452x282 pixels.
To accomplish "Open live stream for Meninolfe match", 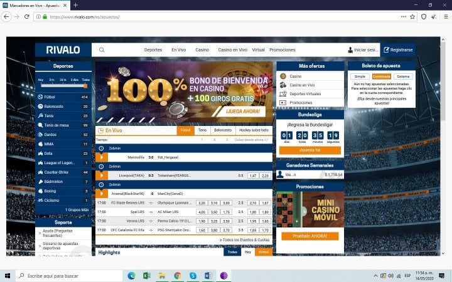I will (102, 157).
